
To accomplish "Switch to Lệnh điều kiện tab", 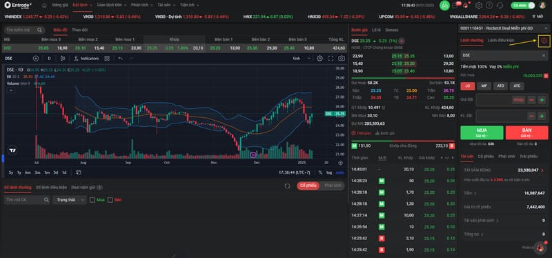I will 501,41.
